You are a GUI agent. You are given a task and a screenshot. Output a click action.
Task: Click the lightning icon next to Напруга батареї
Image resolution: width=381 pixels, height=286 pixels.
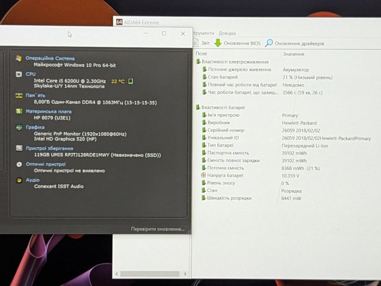point(204,175)
